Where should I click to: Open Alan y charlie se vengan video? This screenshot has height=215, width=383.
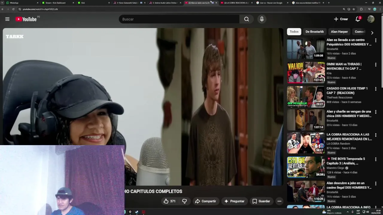pos(349,114)
